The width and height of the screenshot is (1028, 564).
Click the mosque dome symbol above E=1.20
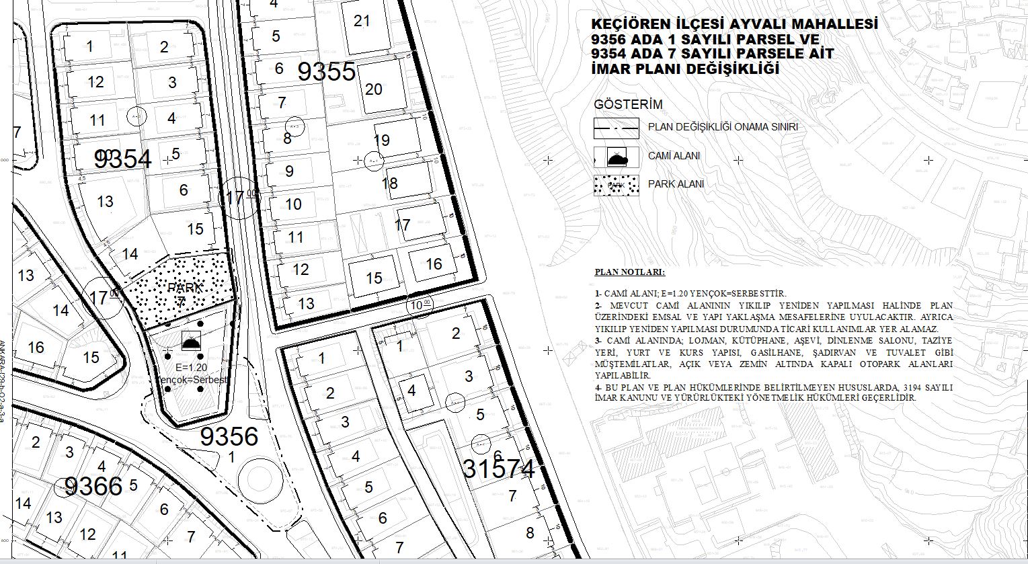click(x=190, y=342)
